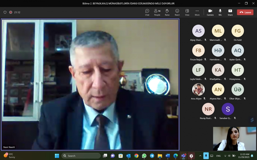Open the React emoji options

(177, 12)
